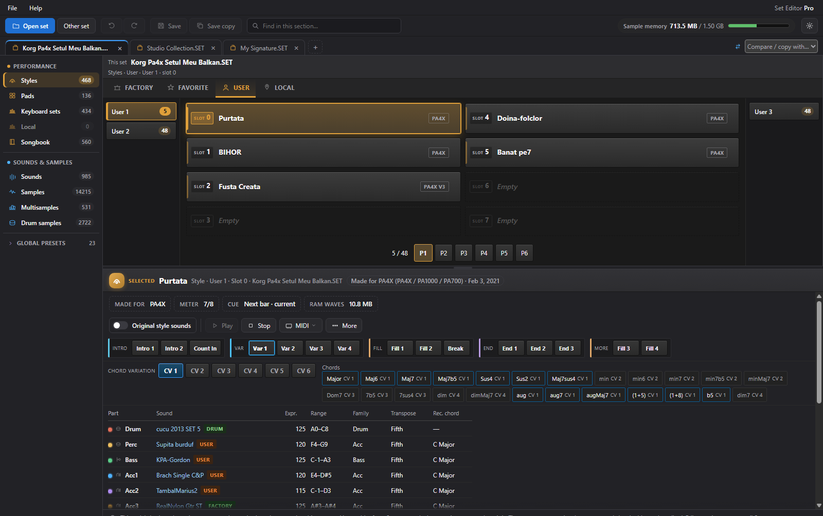Image resolution: width=823 pixels, height=516 pixels.
Task: Open Multisamples in the sidebar
Action: click(x=50, y=208)
